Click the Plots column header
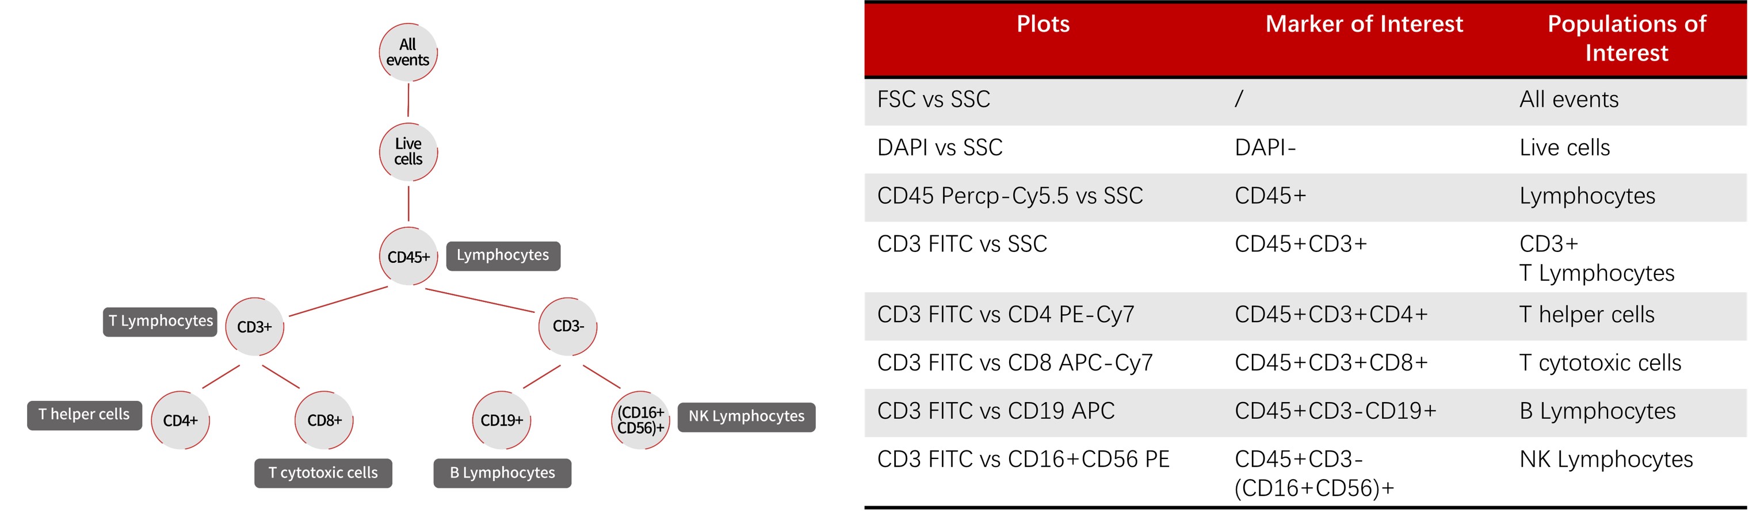The width and height of the screenshot is (1749, 516). click(1043, 24)
